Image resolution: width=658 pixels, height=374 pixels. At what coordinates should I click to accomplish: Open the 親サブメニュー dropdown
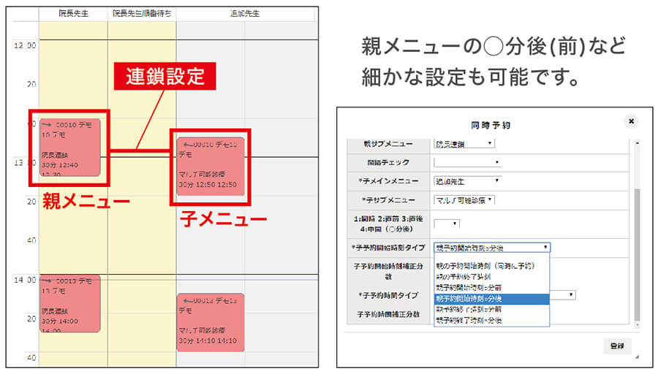coord(464,144)
